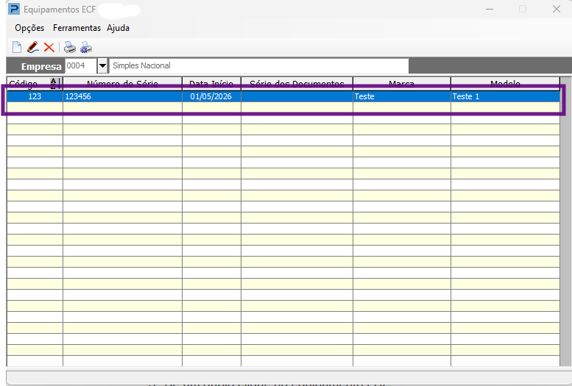The image size is (572, 386).
Task: Click the Número de Série column header
Action: (122, 84)
